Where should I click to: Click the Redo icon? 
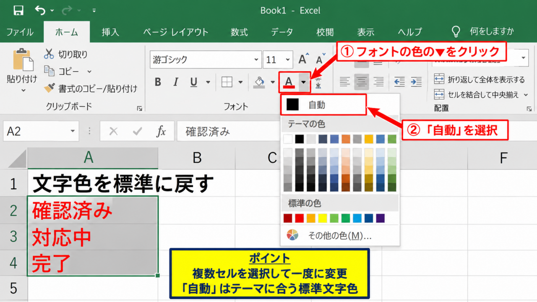(x=68, y=10)
